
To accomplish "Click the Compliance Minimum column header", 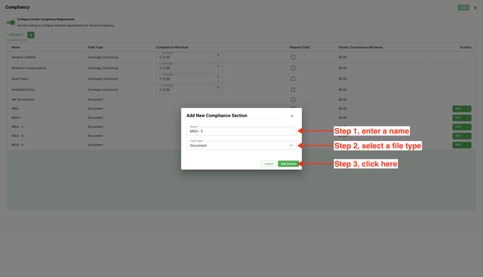I will [172, 47].
